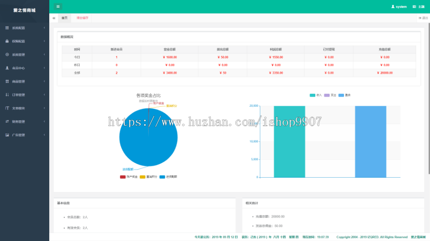Screen dimensions: 430x241
Task: Expand the 订单管理 menu chevron
Action: point(44,95)
